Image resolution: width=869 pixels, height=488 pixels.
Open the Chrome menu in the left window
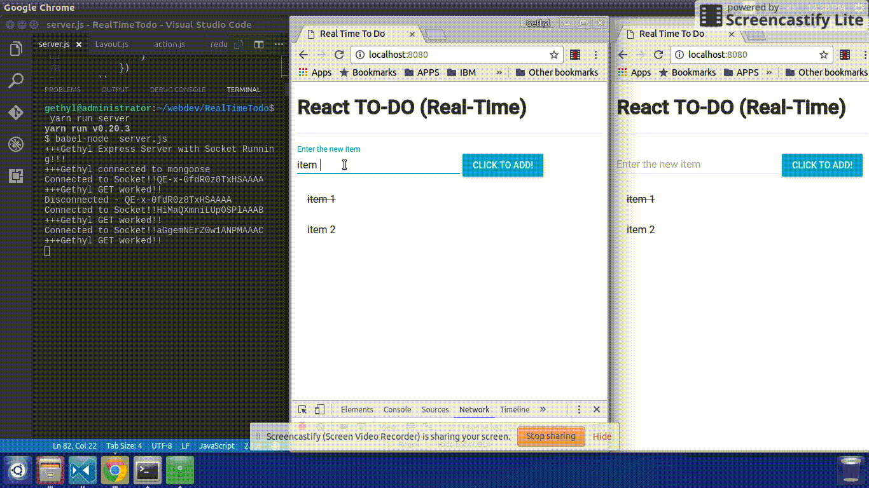[595, 55]
